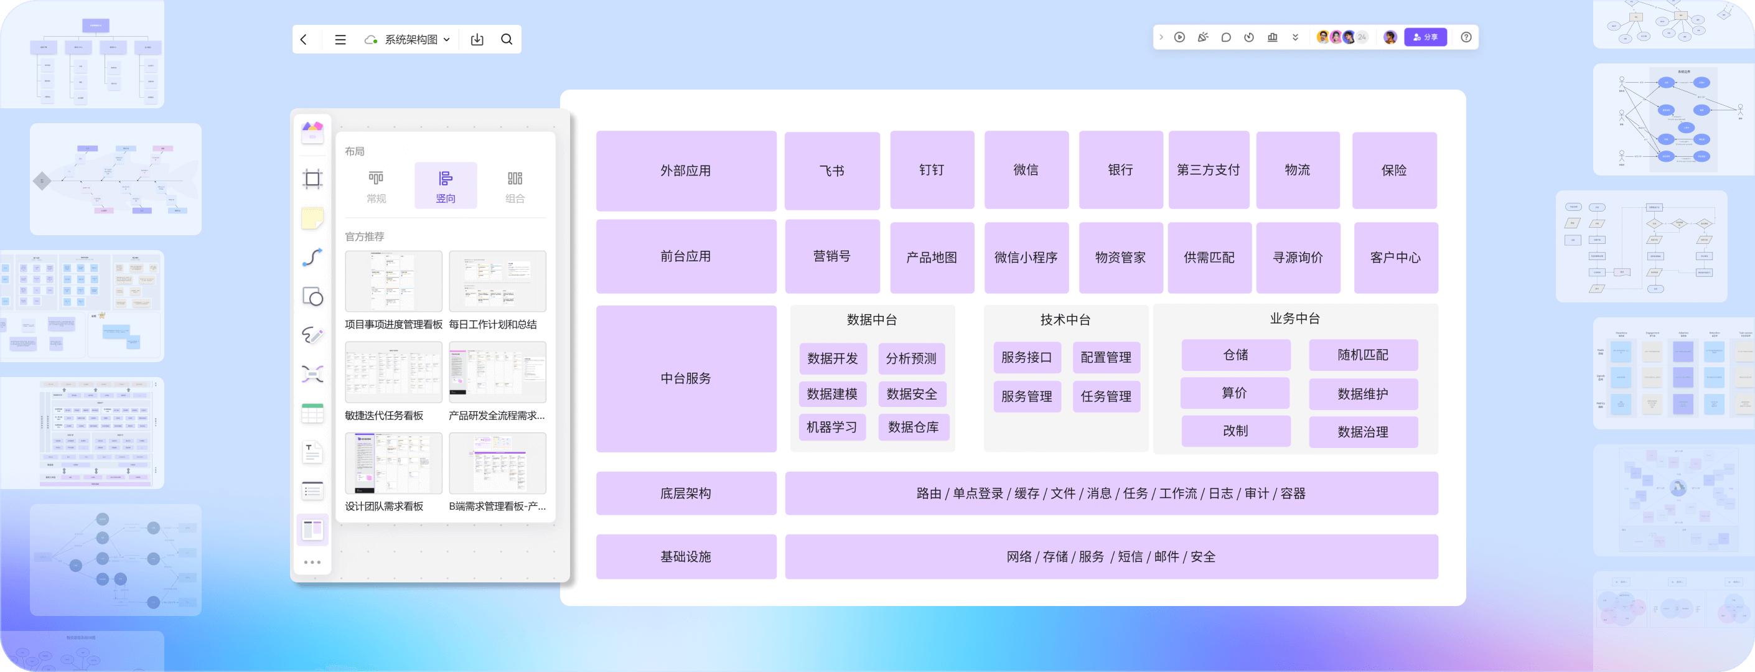Go back with the left arrow
This screenshot has height=672, width=1755.
point(304,39)
